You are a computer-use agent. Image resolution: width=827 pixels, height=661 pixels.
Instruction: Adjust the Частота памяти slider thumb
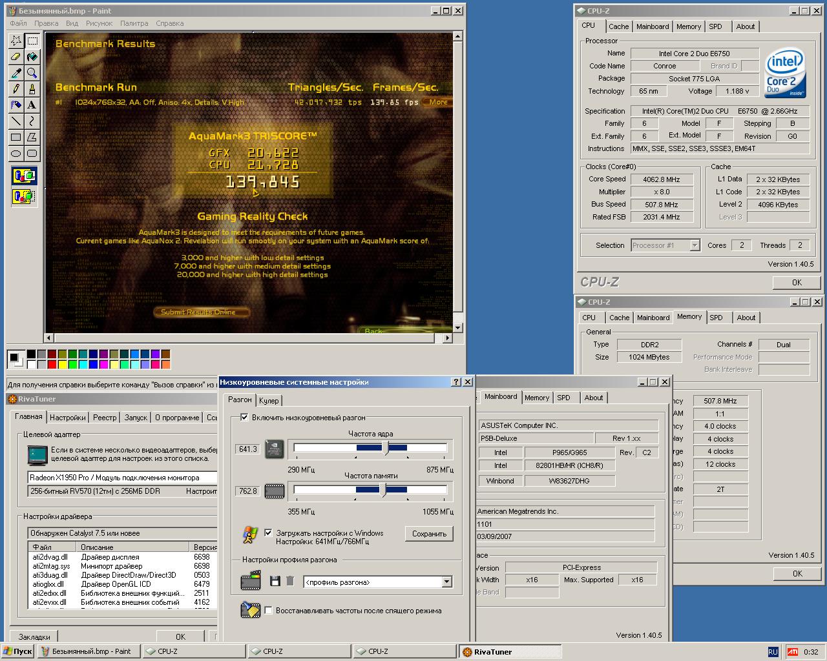383,490
